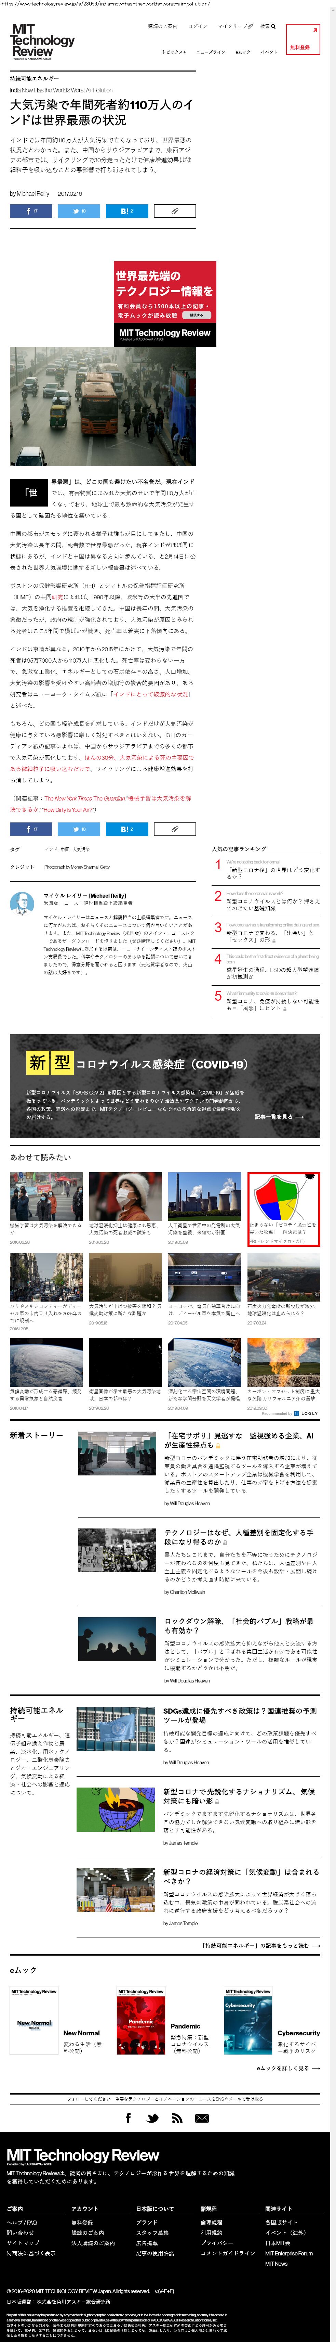Open the イベント navigation item

click(x=269, y=52)
